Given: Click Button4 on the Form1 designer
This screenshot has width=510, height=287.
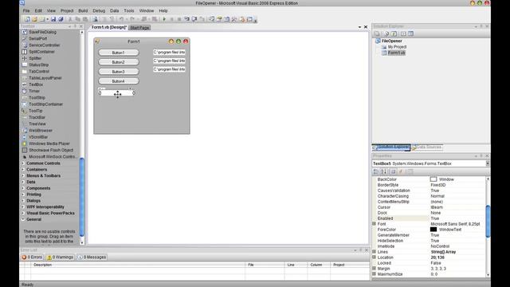Looking at the screenshot, I should (119, 81).
